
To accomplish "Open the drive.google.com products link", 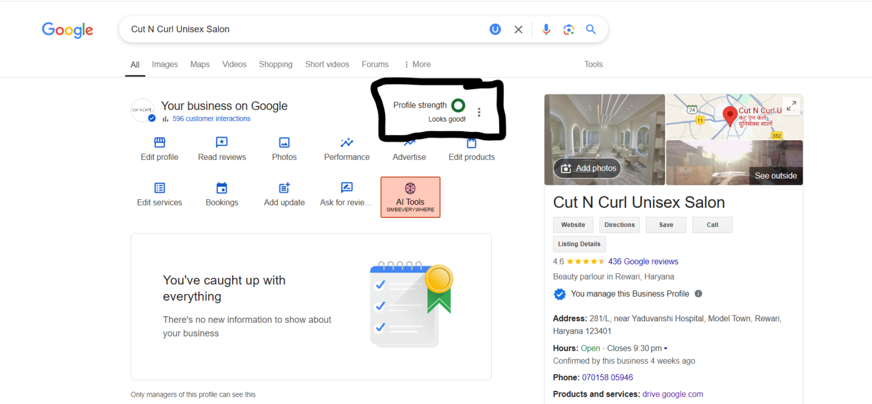I will 673,394.
